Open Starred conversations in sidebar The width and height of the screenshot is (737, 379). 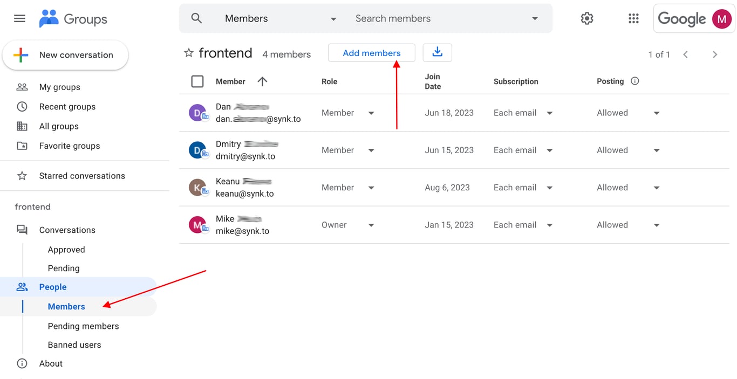[82, 176]
